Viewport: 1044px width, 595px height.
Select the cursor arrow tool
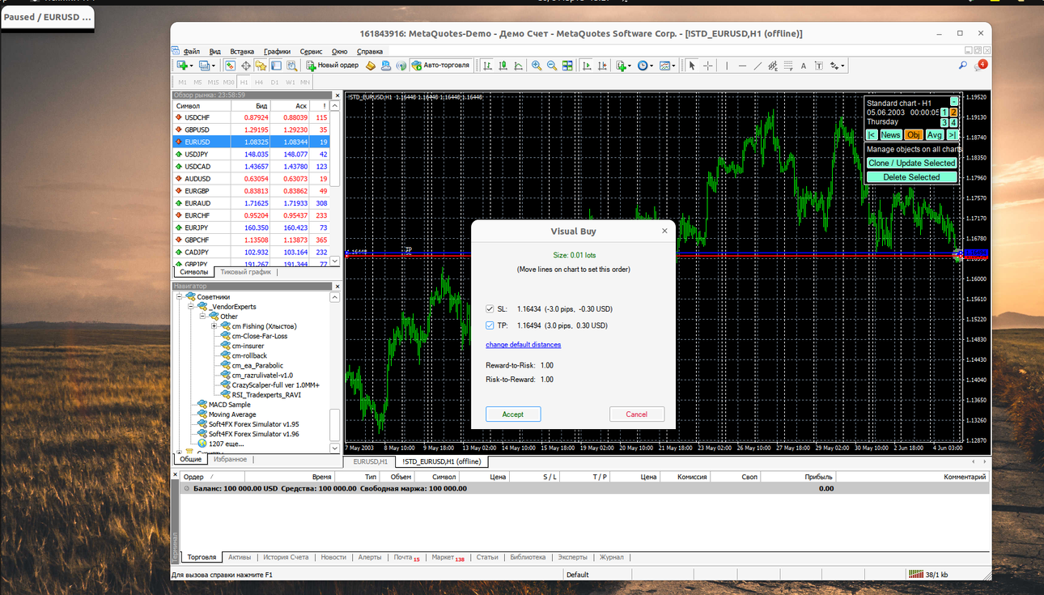[691, 66]
